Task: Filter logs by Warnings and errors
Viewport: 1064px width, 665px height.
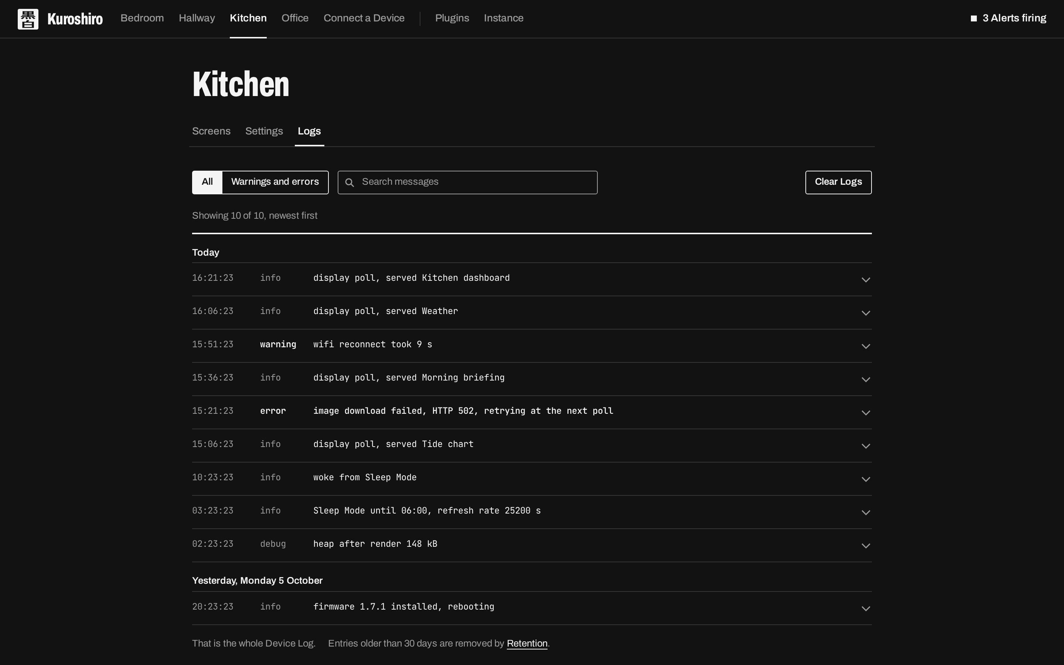Action: (275, 182)
